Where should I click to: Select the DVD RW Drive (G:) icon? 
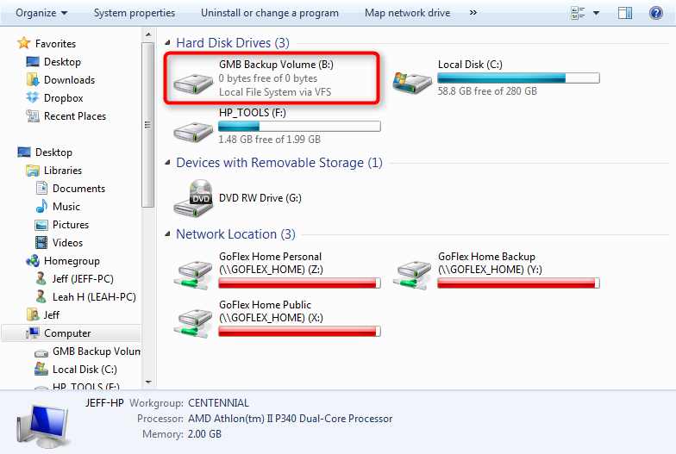193,198
